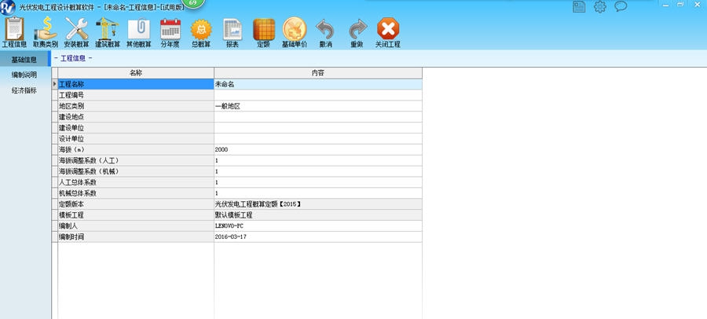
Task: Select the 设计单位 row label
Action: click(x=136, y=138)
